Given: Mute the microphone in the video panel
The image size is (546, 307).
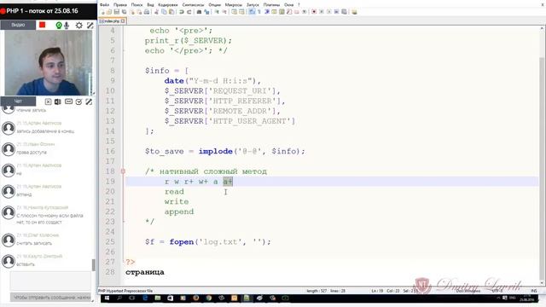Looking at the screenshot, I should coord(67,25).
